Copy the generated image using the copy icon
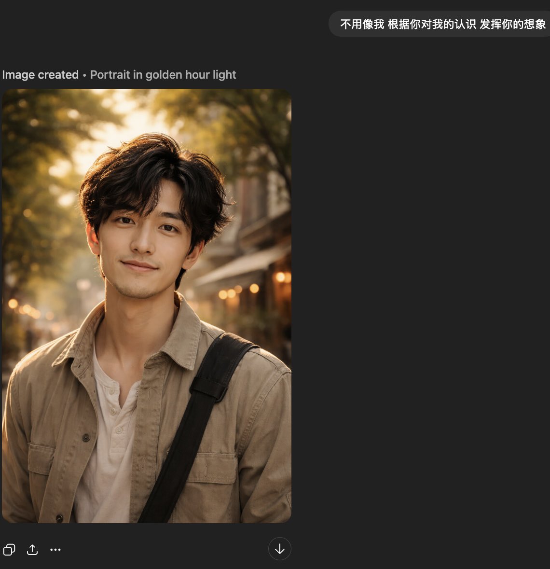 pos(9,550)
